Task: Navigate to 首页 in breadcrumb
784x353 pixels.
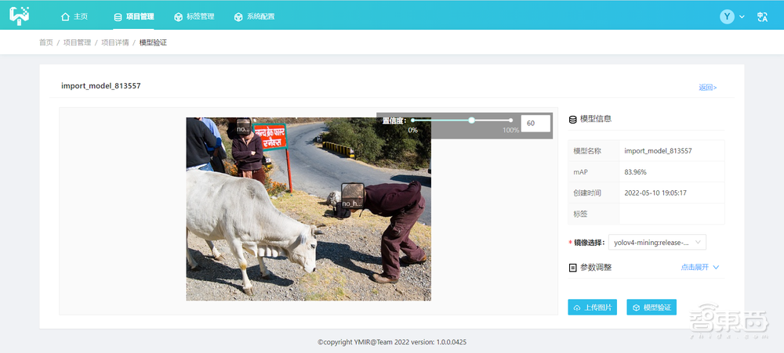Action: pos(46,42)
